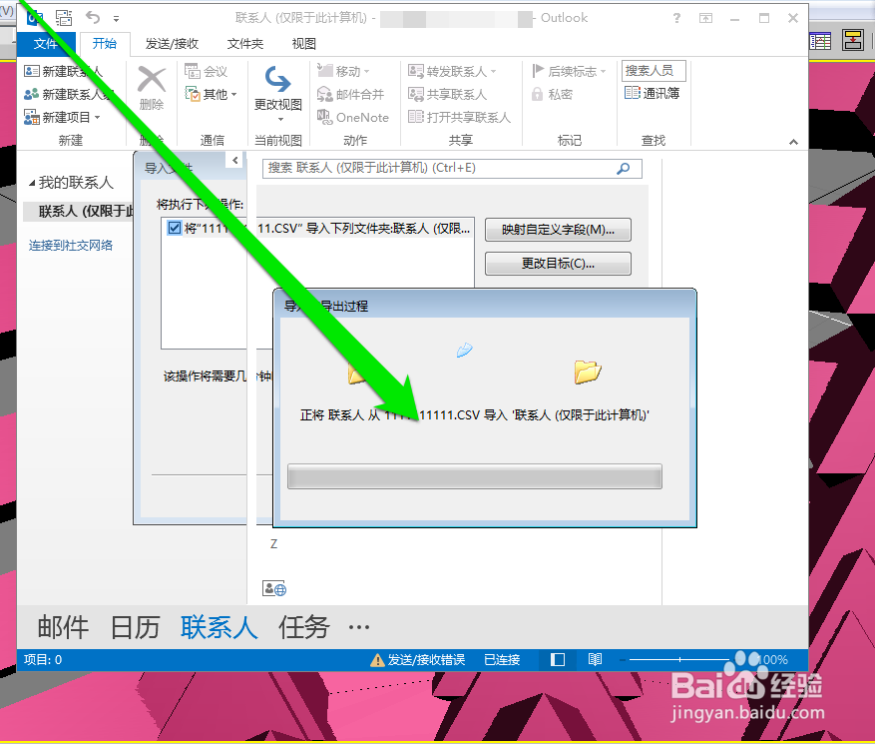Select Contacts (This computer only) folder
The width and height of the screenshot is (875, 744).
pos(79,211)
